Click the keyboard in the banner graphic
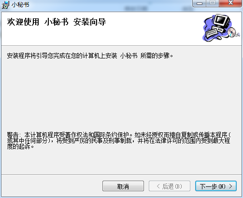Image resolution: width=243 pixels, height=198 pixels. point(212,33)
